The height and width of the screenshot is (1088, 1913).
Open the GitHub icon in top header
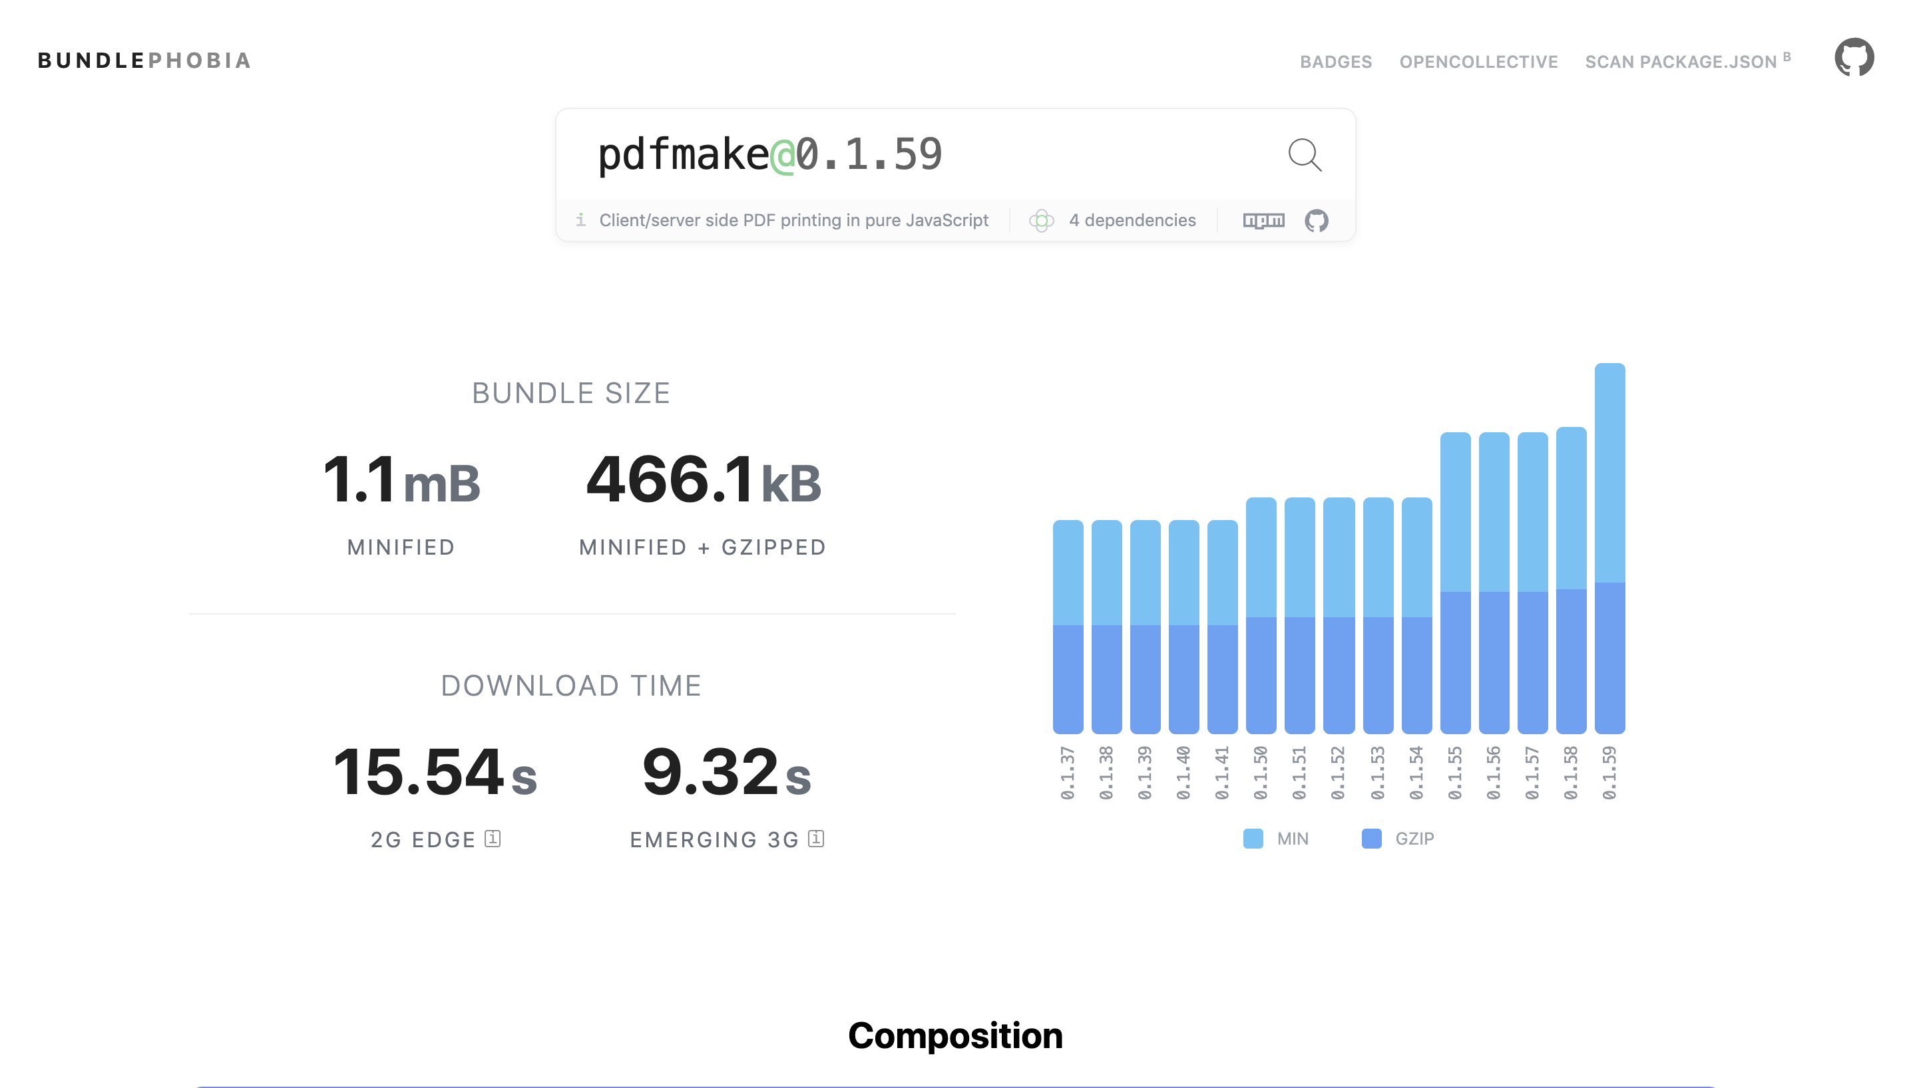1854,58
